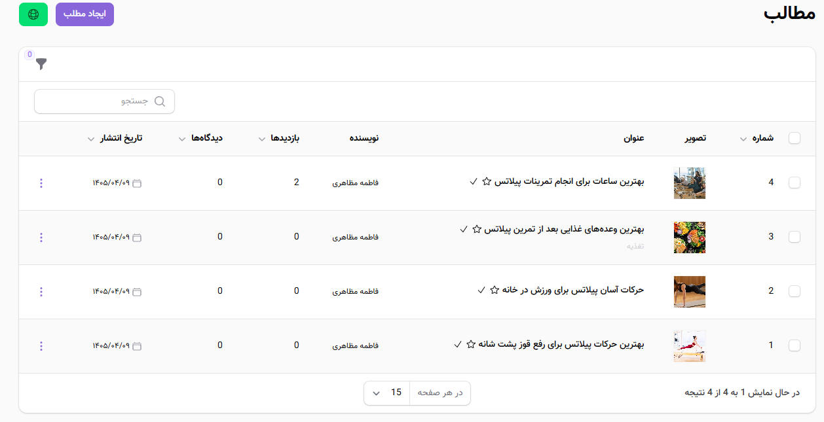Click the نویسنده column header
The width and height of the screenshot is (824, 422).
point(364,138)
